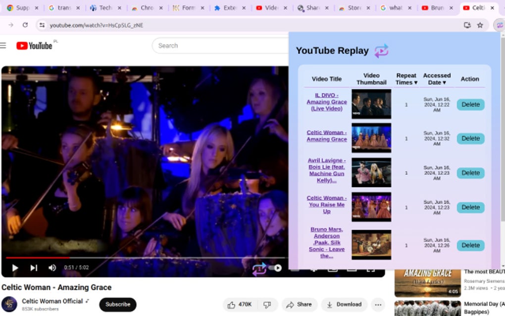Toggle the replay loop icon in the video player
Screen dimensions: 505x316
click(x=259, y=267)
